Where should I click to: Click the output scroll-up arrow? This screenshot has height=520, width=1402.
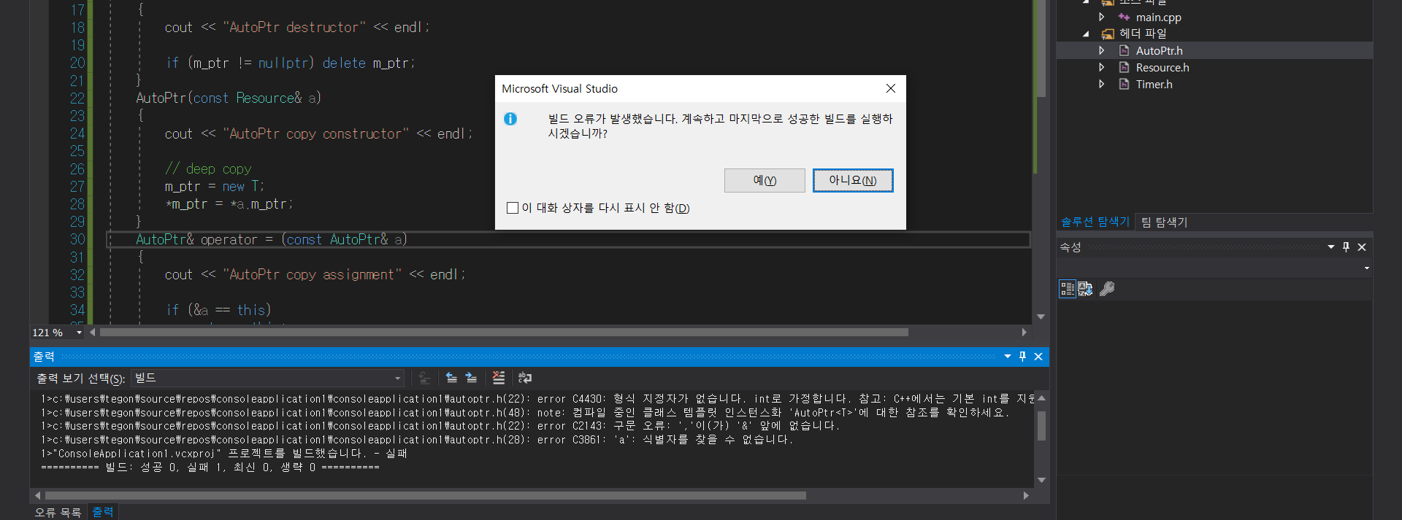[1041, 398]
